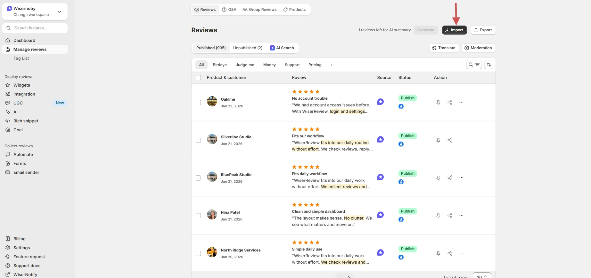Filter by Judge.me tab
Viewport: 591px width, 278px height.
[x=245, y=65]
